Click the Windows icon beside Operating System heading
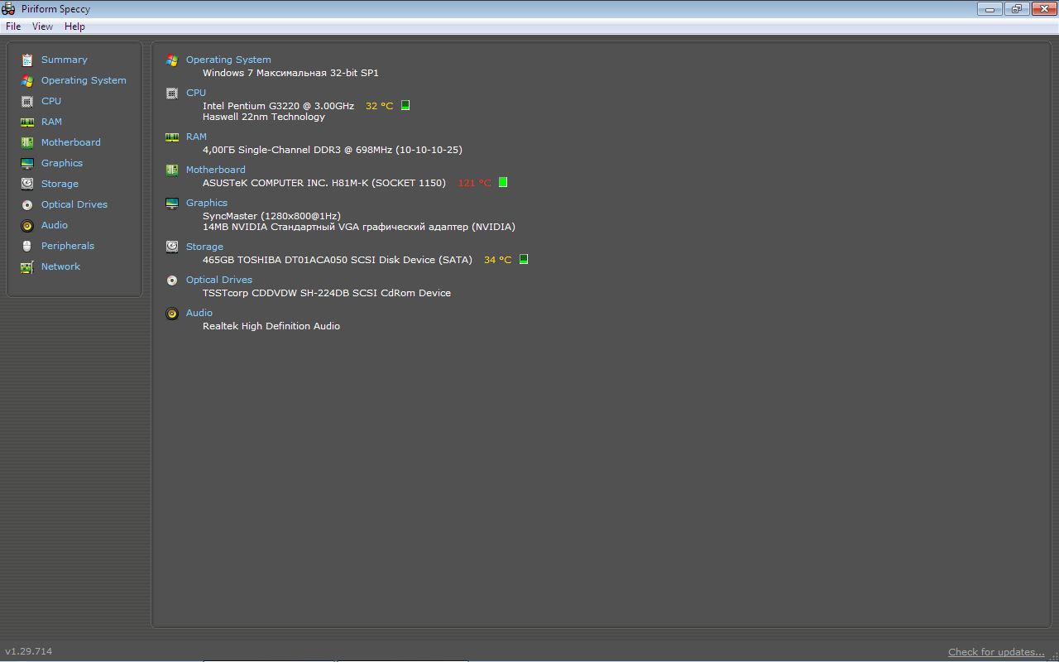 (172, 60)
